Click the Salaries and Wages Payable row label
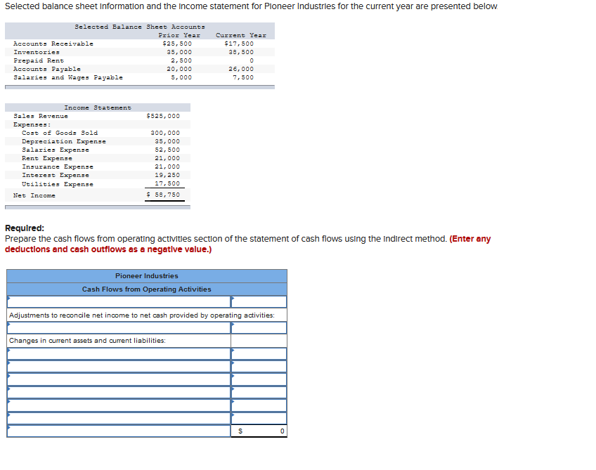This screenshot has width=596, height=470. 68,77
